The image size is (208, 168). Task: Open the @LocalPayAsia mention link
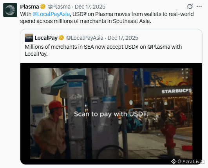coord(51,14)
